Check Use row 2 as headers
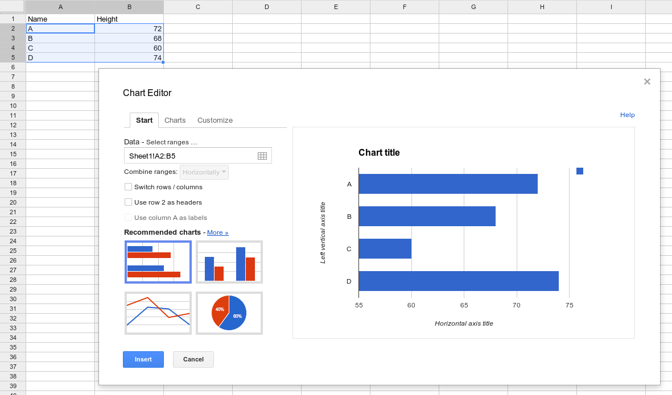This screenshot has width=672, height=395. coord(128,202)
